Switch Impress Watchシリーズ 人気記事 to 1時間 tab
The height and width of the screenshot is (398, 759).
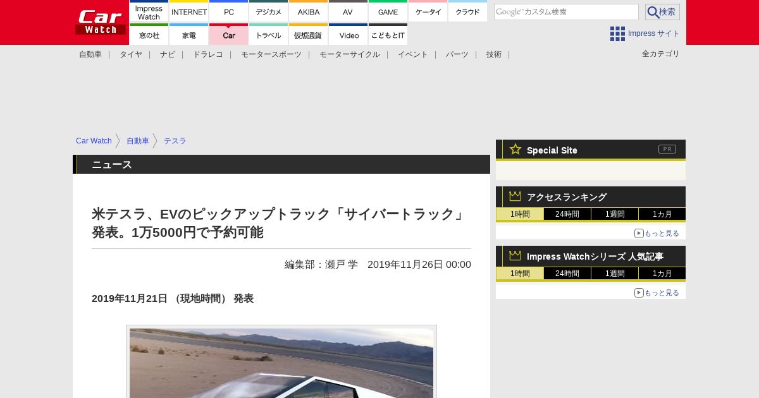(520, 274)
